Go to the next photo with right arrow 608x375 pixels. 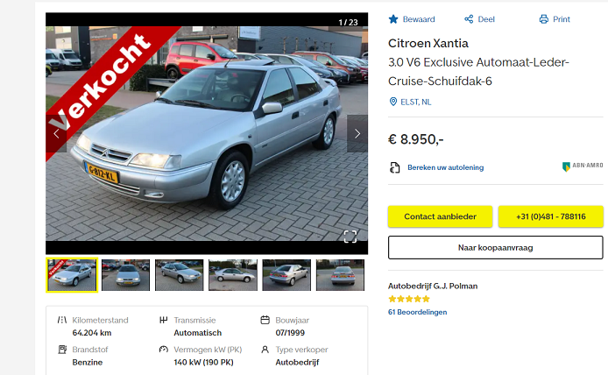[x=357, y=133]
